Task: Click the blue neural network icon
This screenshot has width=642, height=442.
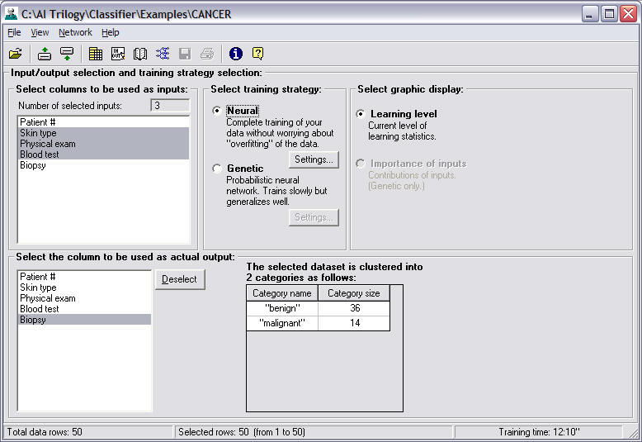Action: point(163,54)
